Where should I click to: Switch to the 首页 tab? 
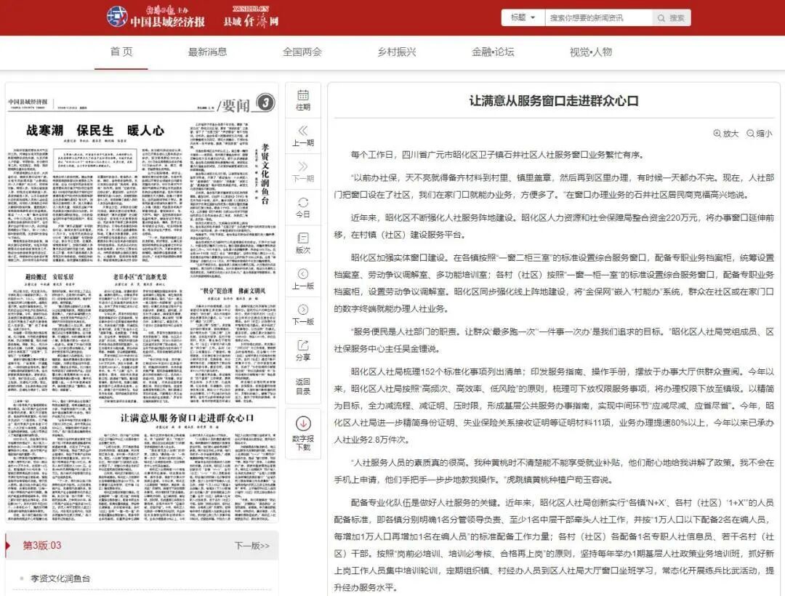tap(121, 52)
